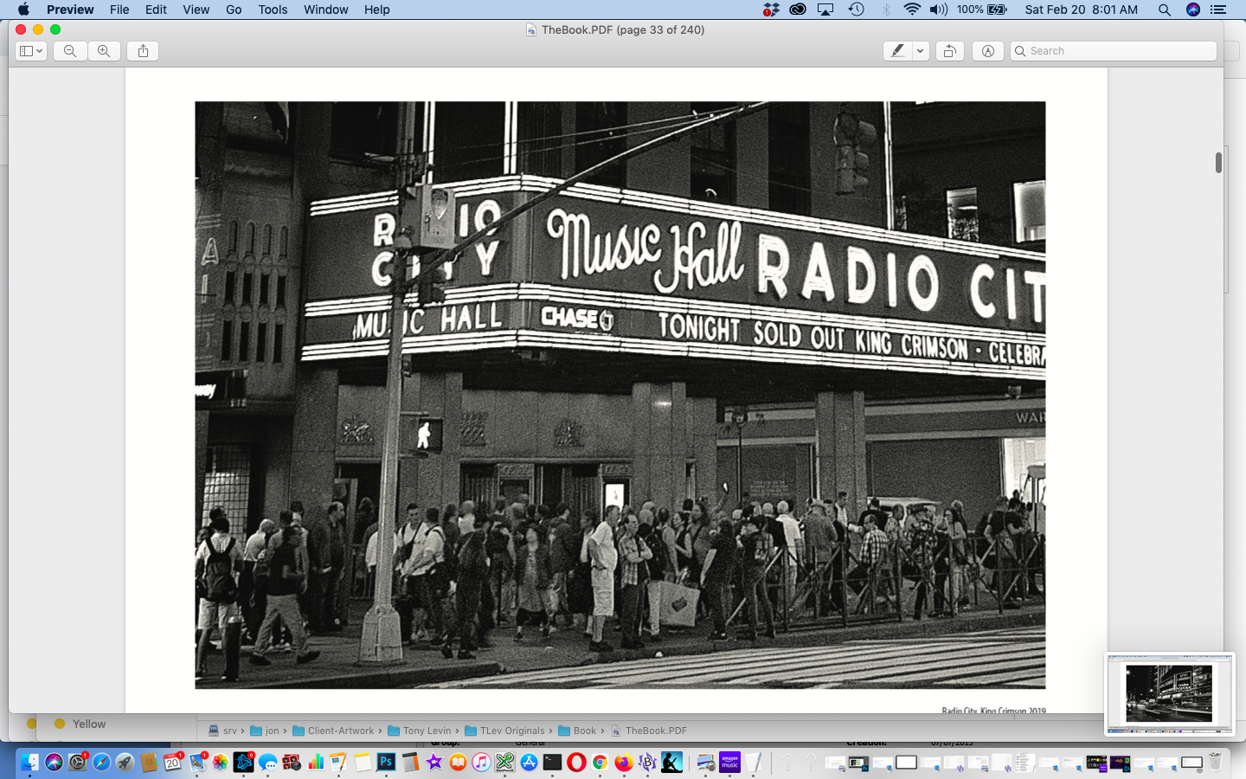This screenshot has width=1246, height=779.
Task: Open the Help menu
Action: (376, 10)
